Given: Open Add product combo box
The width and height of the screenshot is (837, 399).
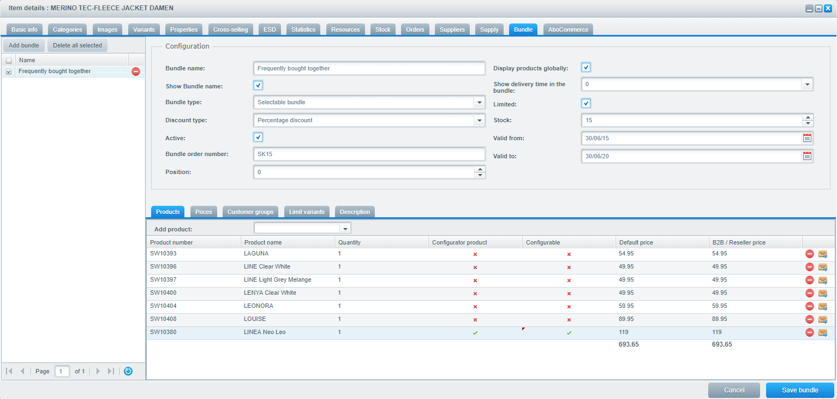Looking at the screenshot, I should [x=345, y=228].
